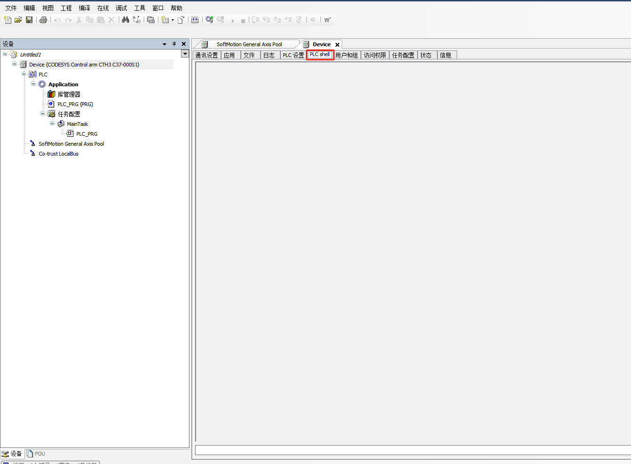Click the Logout gear toolbar icon
This screenshot has height=464, width=631.
[221, 20]
